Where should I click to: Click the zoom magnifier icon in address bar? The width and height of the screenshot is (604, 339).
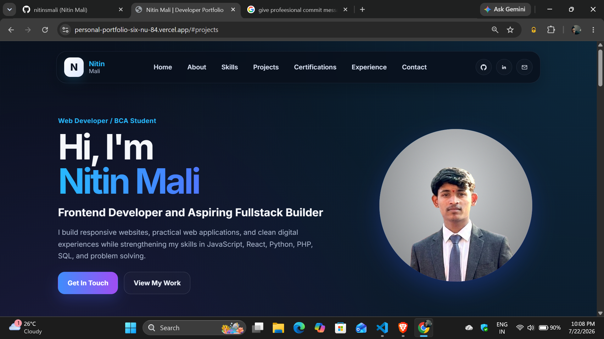coord(495,30)
